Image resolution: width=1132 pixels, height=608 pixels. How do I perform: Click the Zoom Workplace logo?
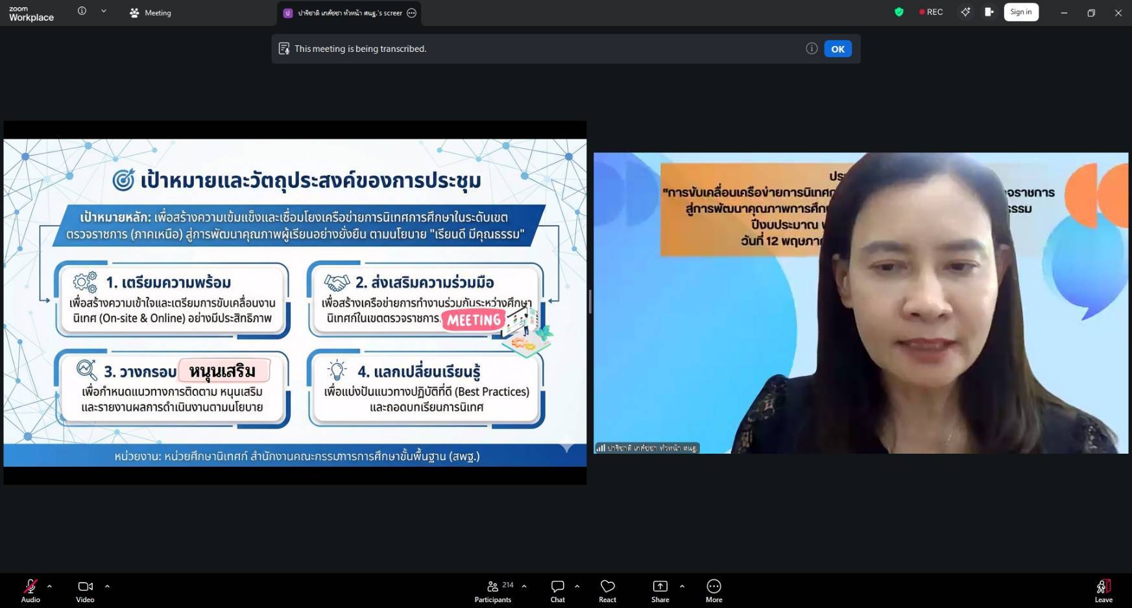click(31, 14)
